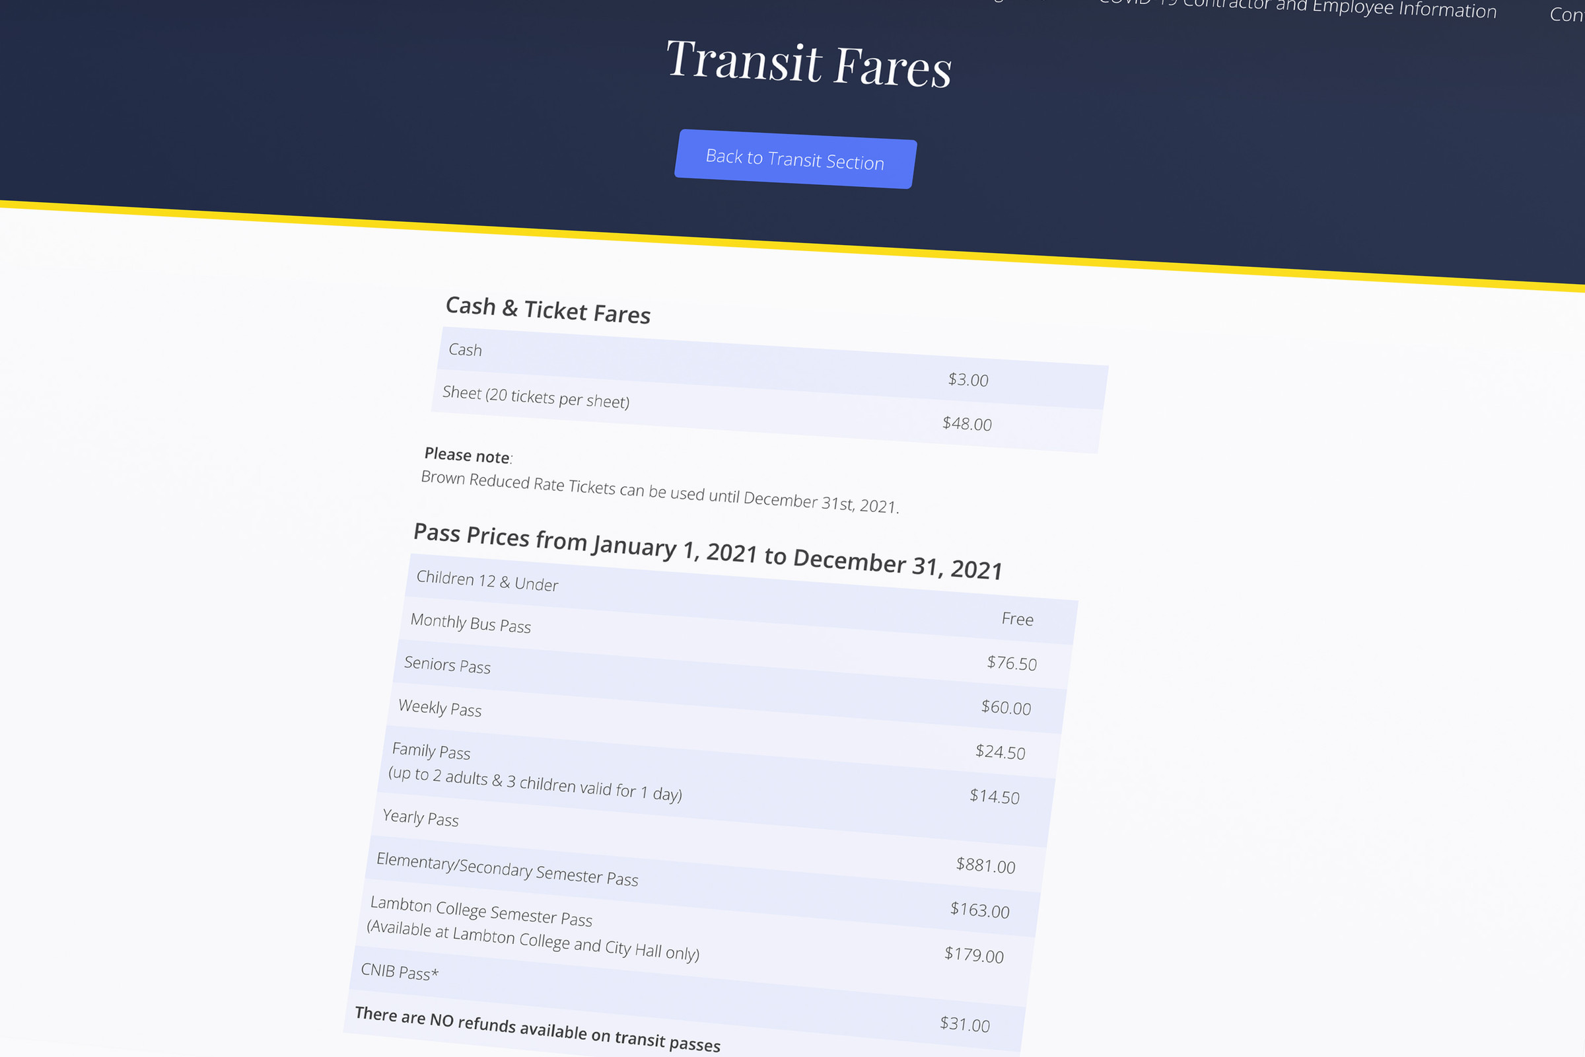Select the Sheet (20 tickets per sheet) row
The width and height of the screenshot is (1585, 1057).
(536, 397)
